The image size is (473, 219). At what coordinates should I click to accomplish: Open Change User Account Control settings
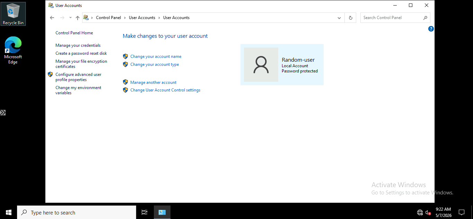[165, 90]
